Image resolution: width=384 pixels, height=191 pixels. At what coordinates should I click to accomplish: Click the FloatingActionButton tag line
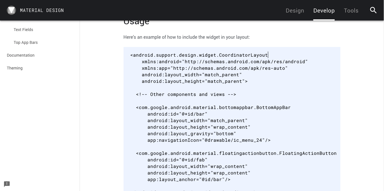(x=236, y=153)
